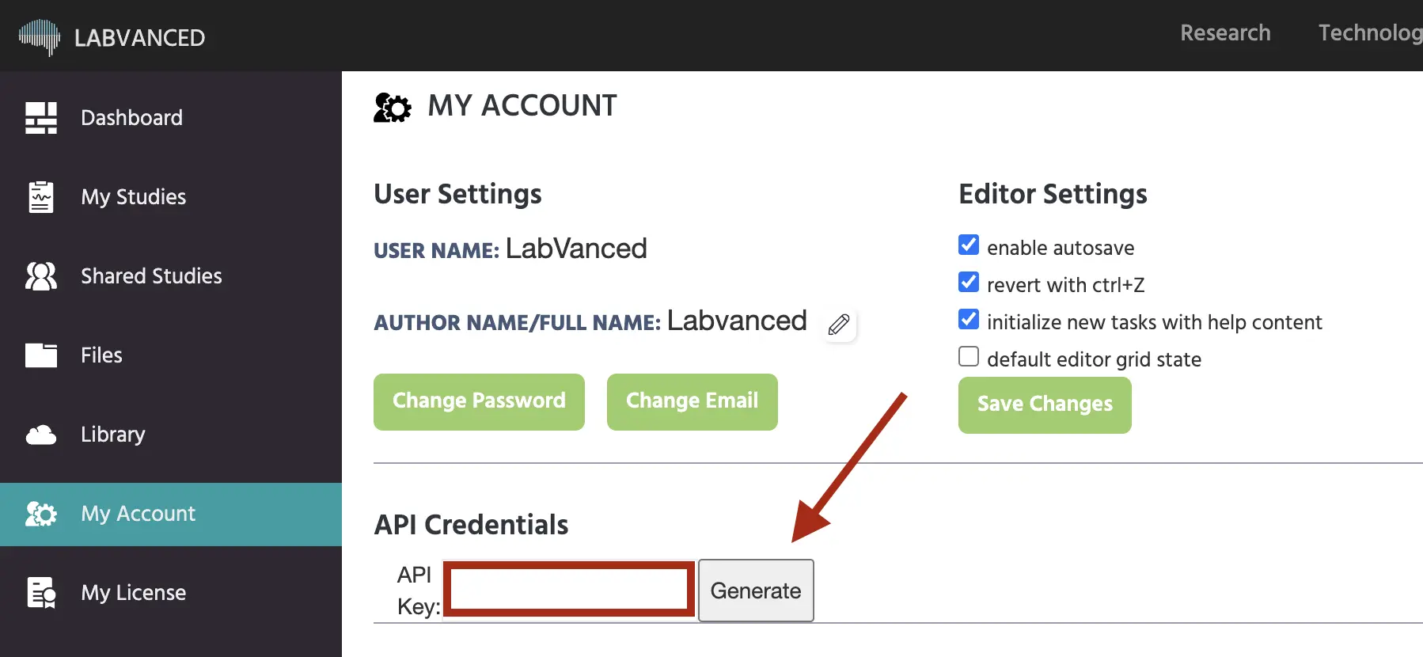This screenshot has height=657, width=1423.
Task: Open the Library section
Action: click(x=171, y=435)
